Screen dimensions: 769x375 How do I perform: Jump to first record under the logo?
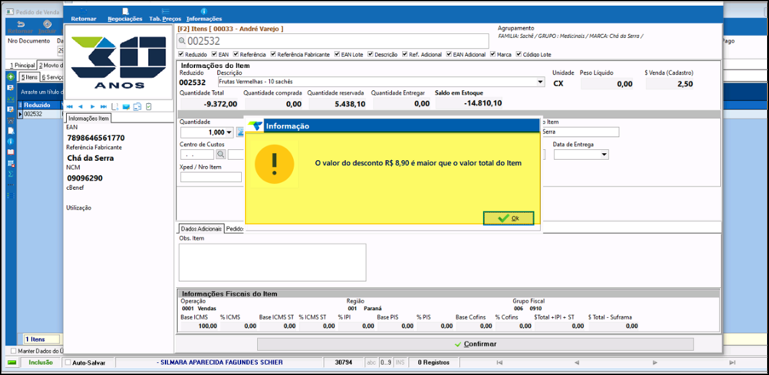pyautogui.click(x=70, y=106)
